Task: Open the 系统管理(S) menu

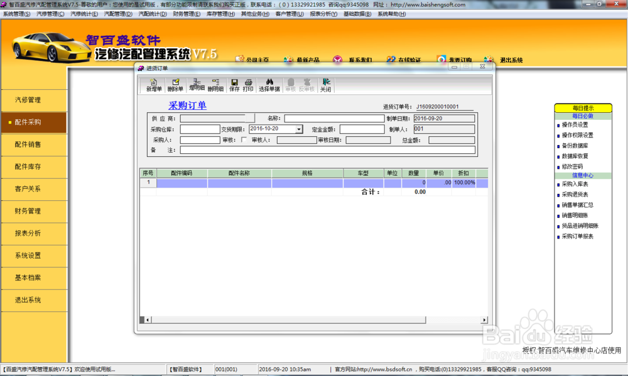Action: click(x=16, y=14)
